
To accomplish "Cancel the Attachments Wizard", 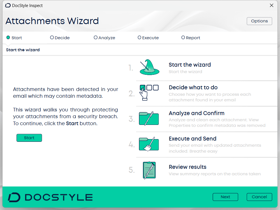I will (x=259, y=197).
